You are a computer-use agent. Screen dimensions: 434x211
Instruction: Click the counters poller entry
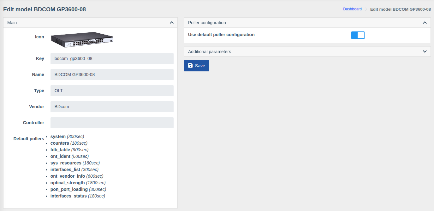[x=69, y=143]
